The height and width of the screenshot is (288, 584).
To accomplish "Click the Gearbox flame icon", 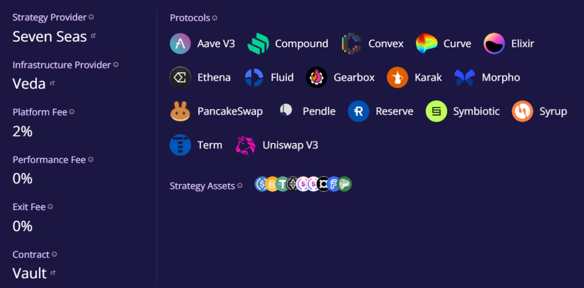I will (316, 77).
